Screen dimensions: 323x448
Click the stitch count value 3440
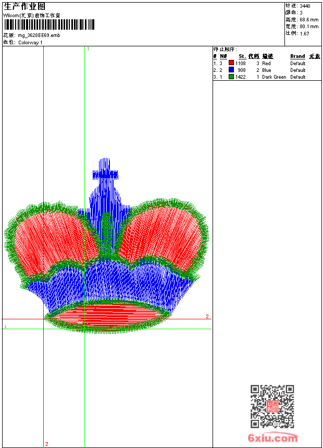pyautogui.click(x=305, y=6)
